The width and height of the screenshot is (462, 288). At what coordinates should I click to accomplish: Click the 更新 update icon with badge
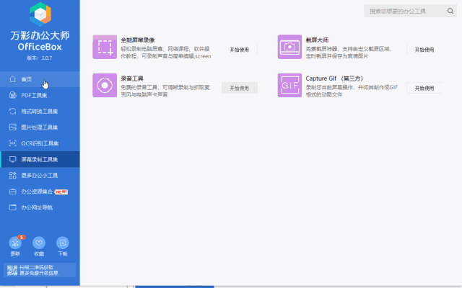click(x=15, y=243)
